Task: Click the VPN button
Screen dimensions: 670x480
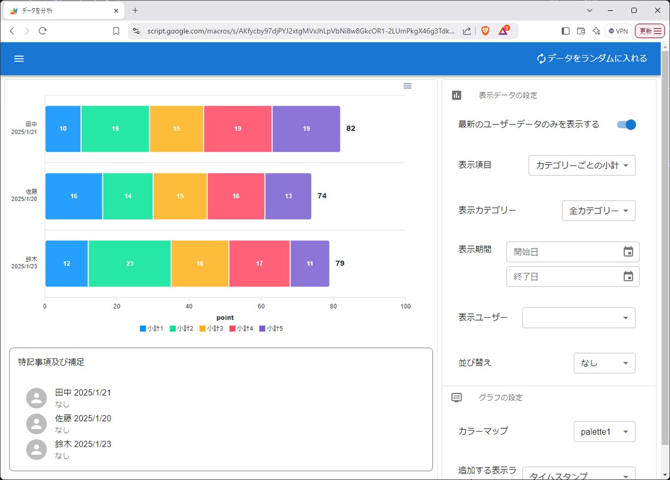Action: click(618, 31)
